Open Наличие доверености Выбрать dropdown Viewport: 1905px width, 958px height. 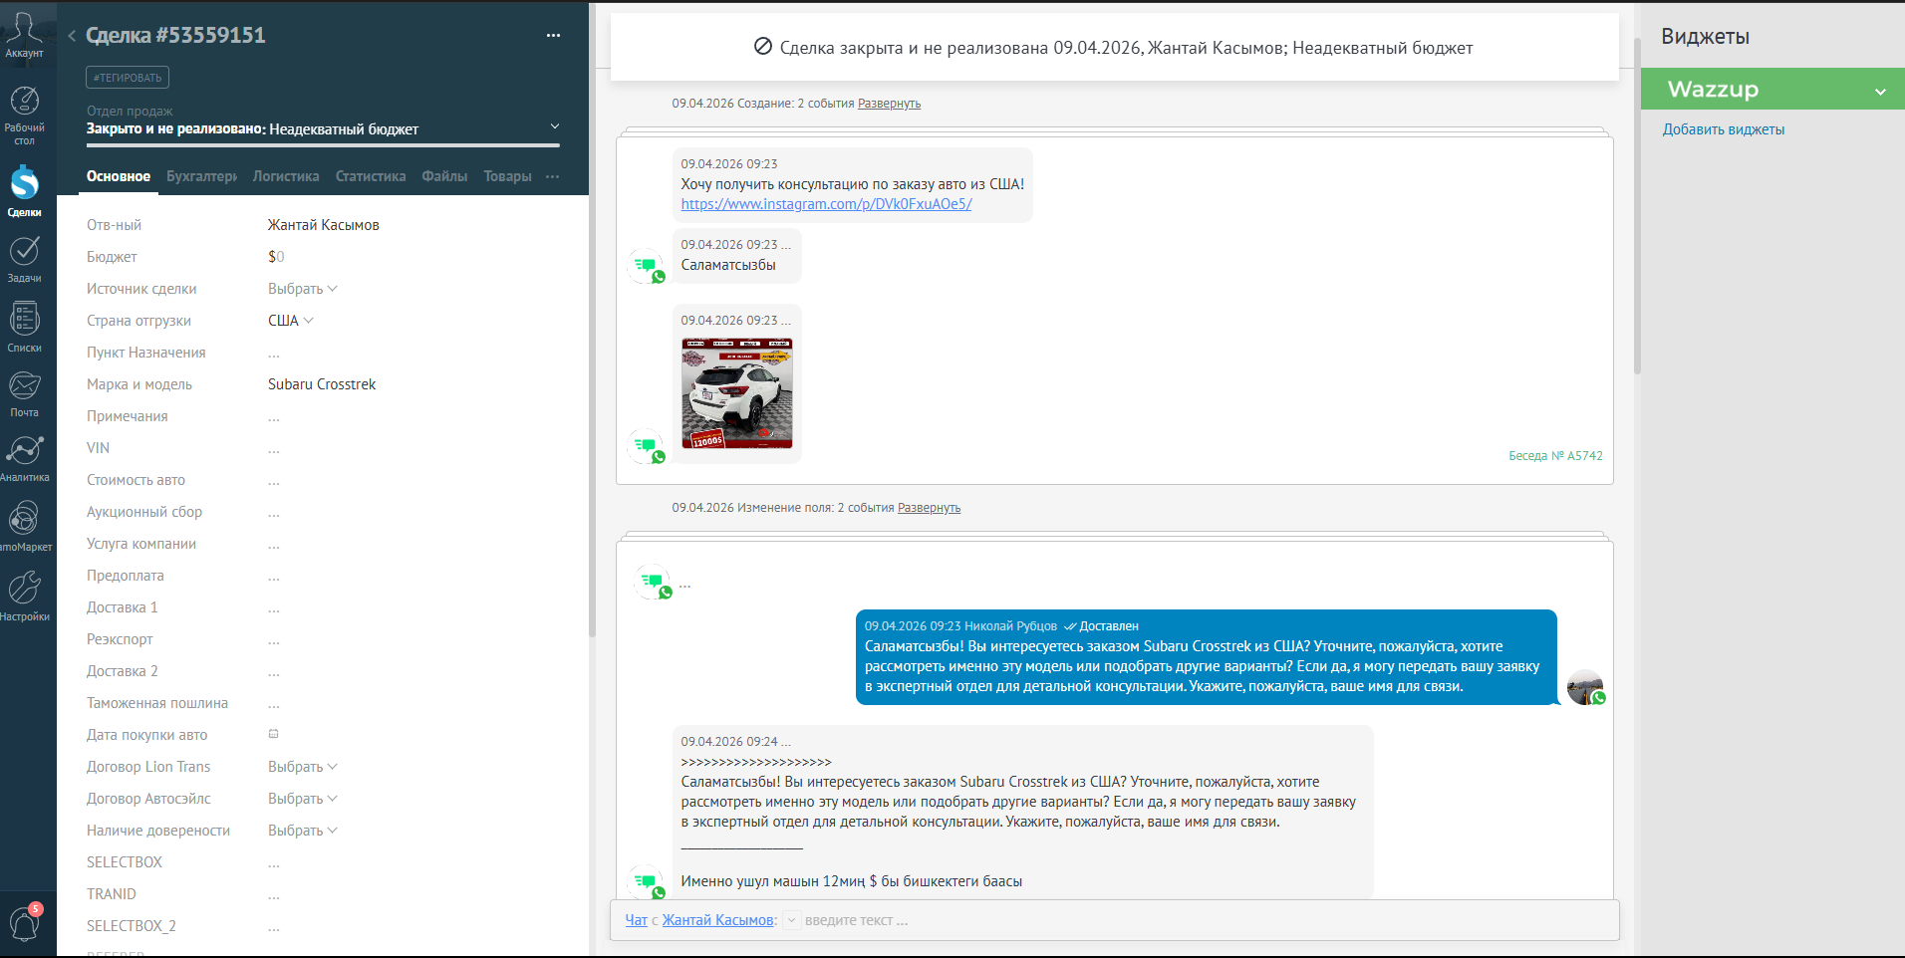point(303,831)
